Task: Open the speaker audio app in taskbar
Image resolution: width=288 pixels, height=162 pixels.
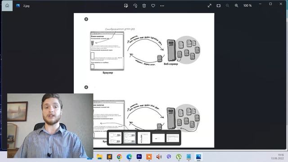Action: [159, 157]
